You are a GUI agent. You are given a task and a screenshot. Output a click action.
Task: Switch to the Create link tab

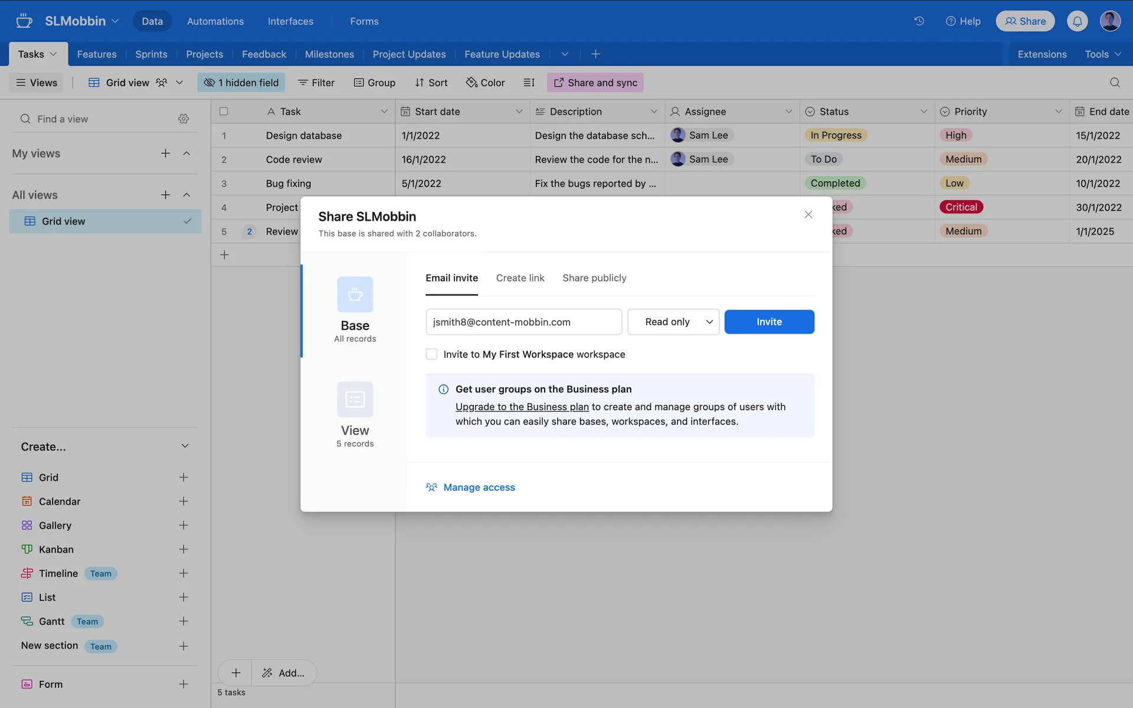[520, 278]
